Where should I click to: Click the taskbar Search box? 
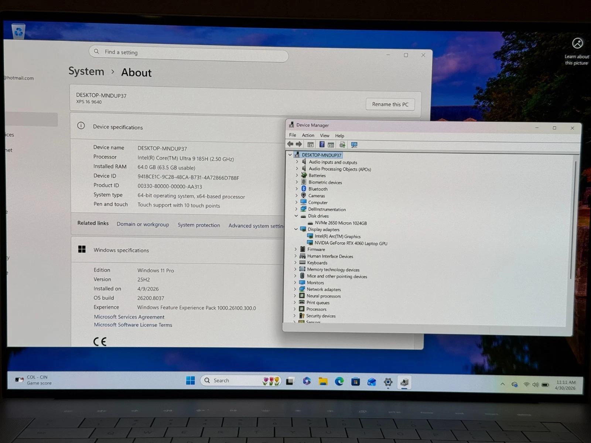click(240, 380)
